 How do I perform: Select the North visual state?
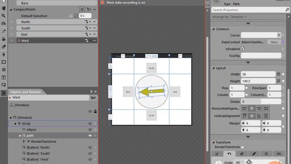coord(56,22)
